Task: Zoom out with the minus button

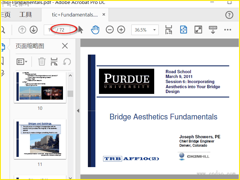Action: (110, 30)
